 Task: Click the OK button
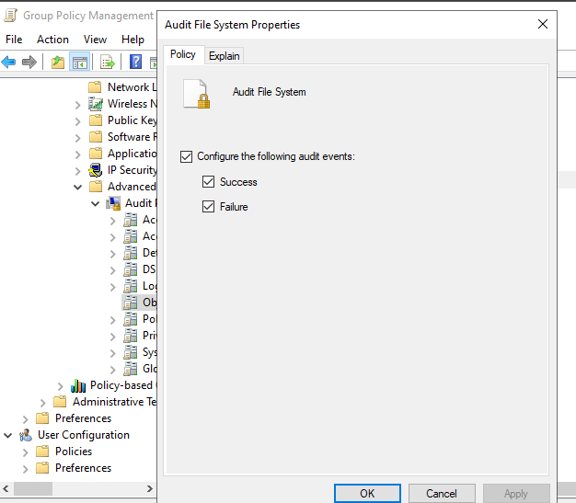tap(367, 494)
